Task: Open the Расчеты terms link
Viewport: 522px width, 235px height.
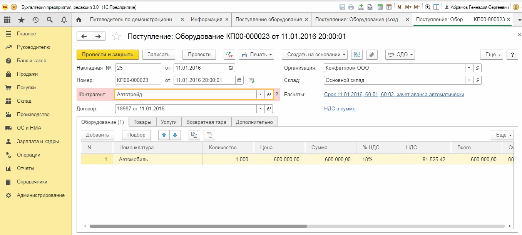Action: point(394,95)
